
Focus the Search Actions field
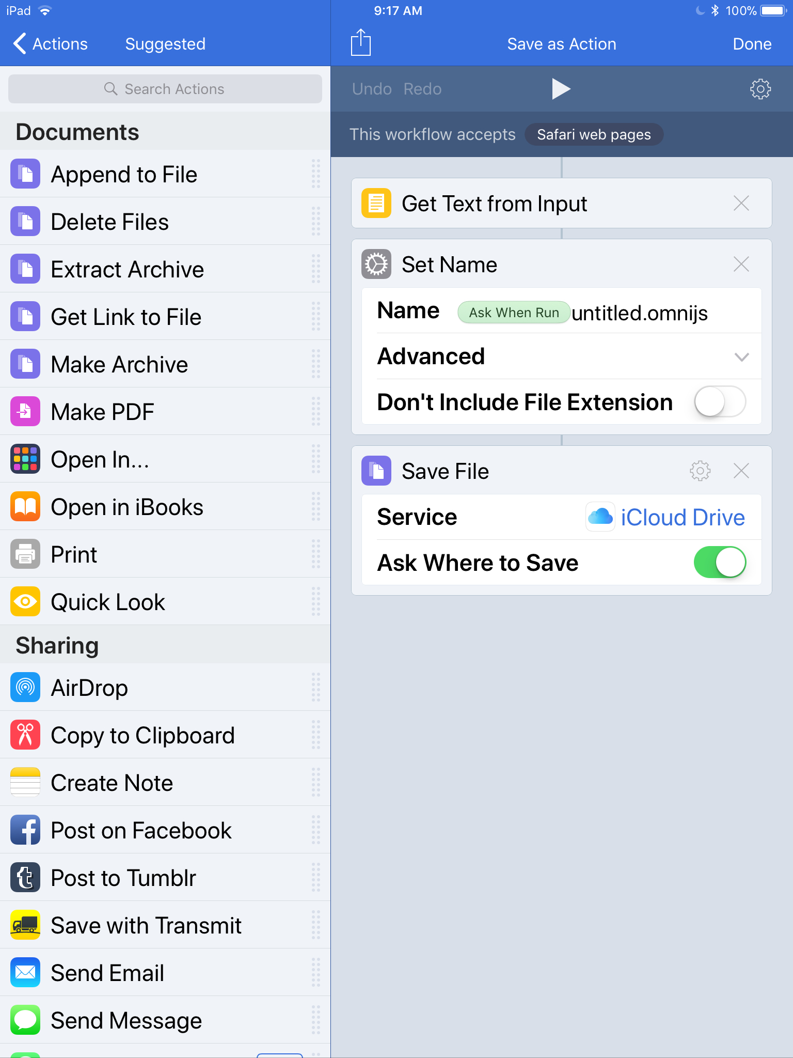[x=165, y=89]
